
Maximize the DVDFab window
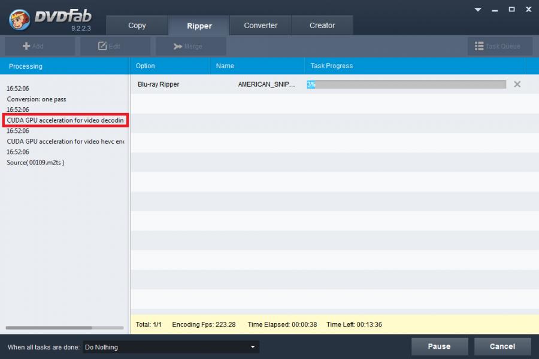pyautogui.click(x=512, y=10)
